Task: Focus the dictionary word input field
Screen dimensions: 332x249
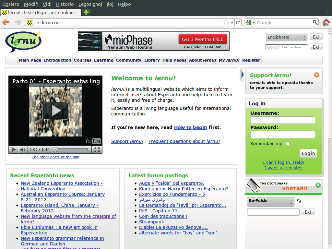Action: [x=273, y=212]
